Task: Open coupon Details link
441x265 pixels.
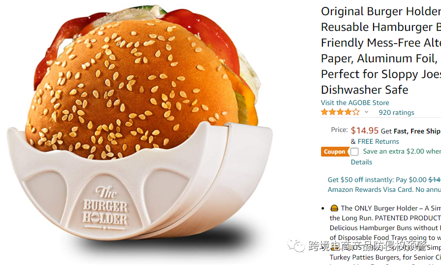Action: point(361,162)
